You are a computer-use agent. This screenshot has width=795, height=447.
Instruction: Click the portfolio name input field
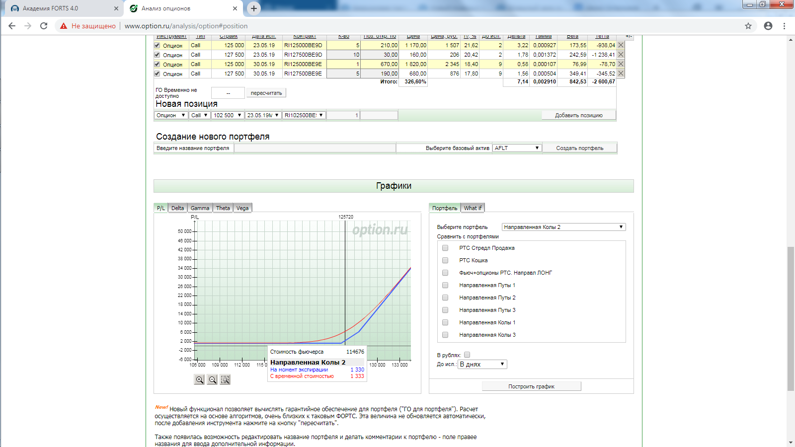pos(315,148)
